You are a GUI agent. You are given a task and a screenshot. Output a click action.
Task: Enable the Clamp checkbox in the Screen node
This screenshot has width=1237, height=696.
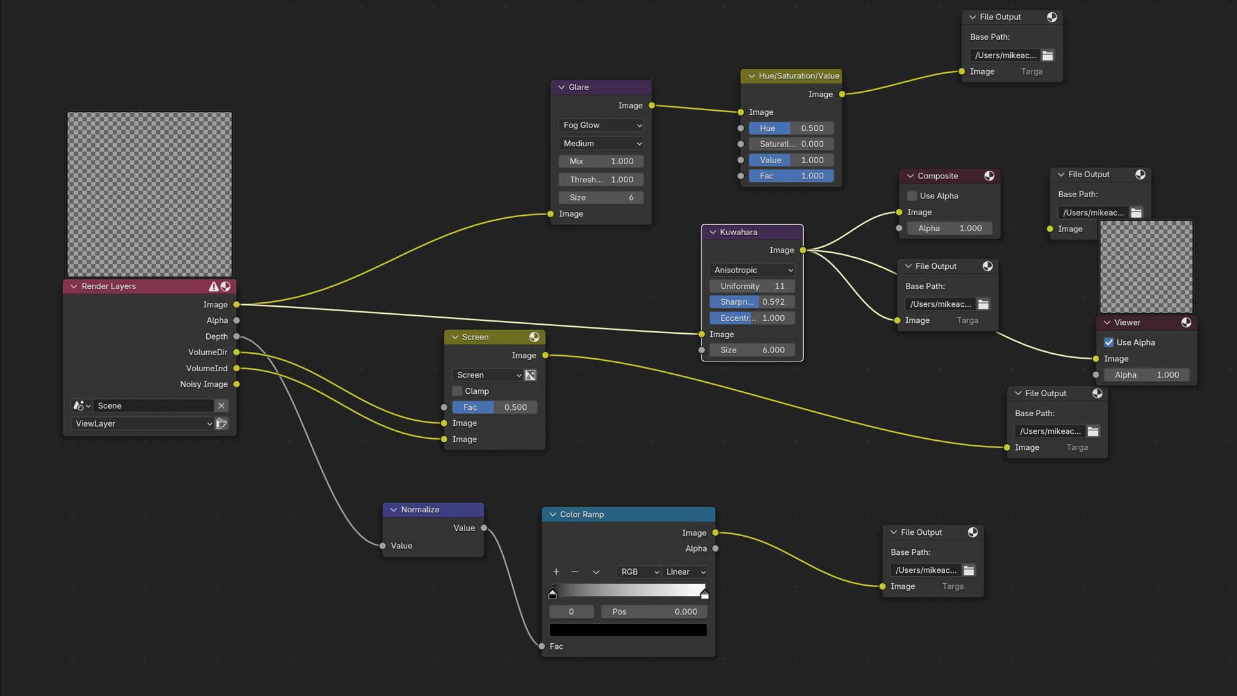(457, 391)
